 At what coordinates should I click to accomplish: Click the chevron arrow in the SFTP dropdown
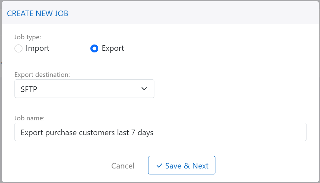coord(144,89)
